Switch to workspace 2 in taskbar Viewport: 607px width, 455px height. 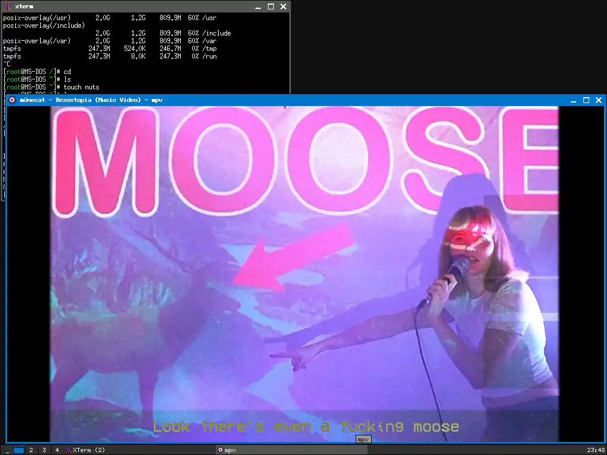[31, 450]
